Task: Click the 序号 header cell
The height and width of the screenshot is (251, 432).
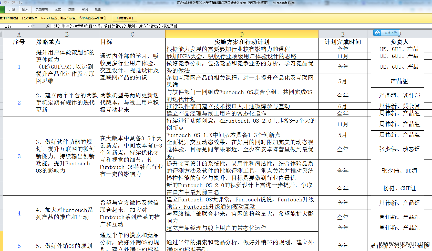Action: (19, 42)
